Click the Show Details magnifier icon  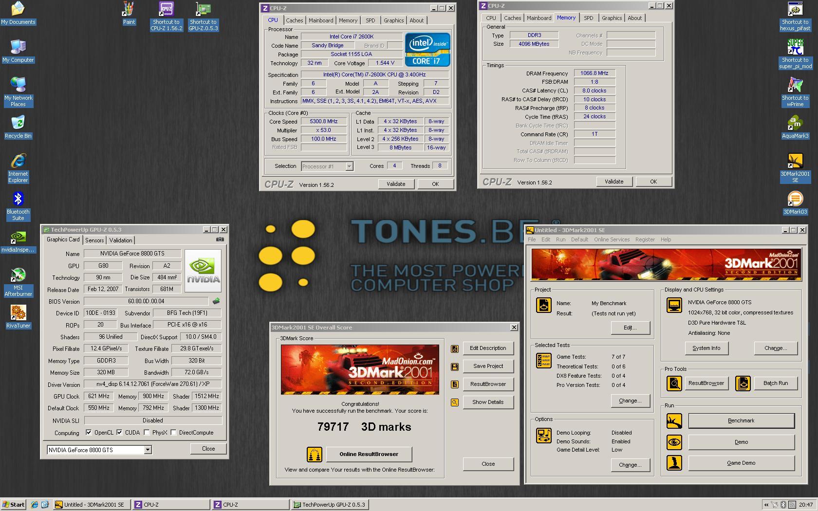pyautogui.click(x=455, y=402)
